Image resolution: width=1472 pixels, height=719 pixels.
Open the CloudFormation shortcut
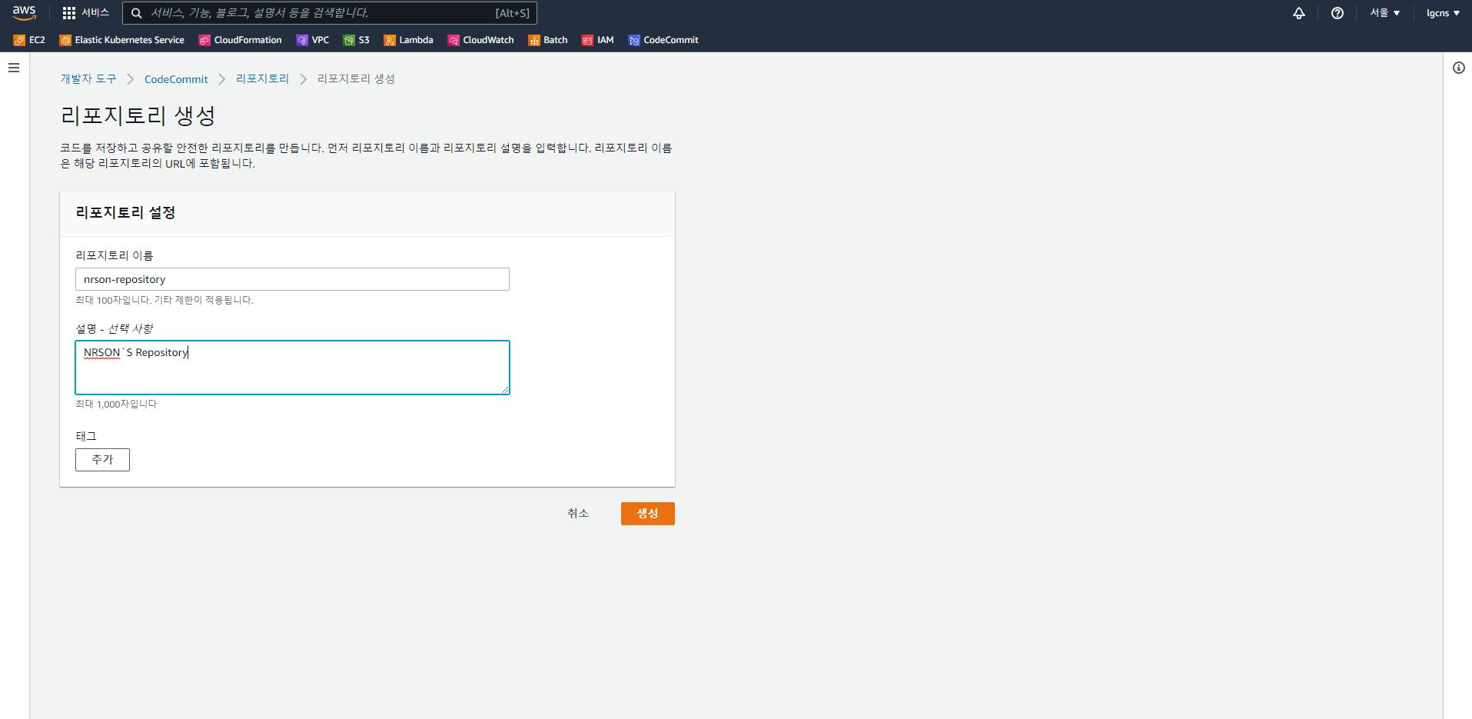pos(240,40)
